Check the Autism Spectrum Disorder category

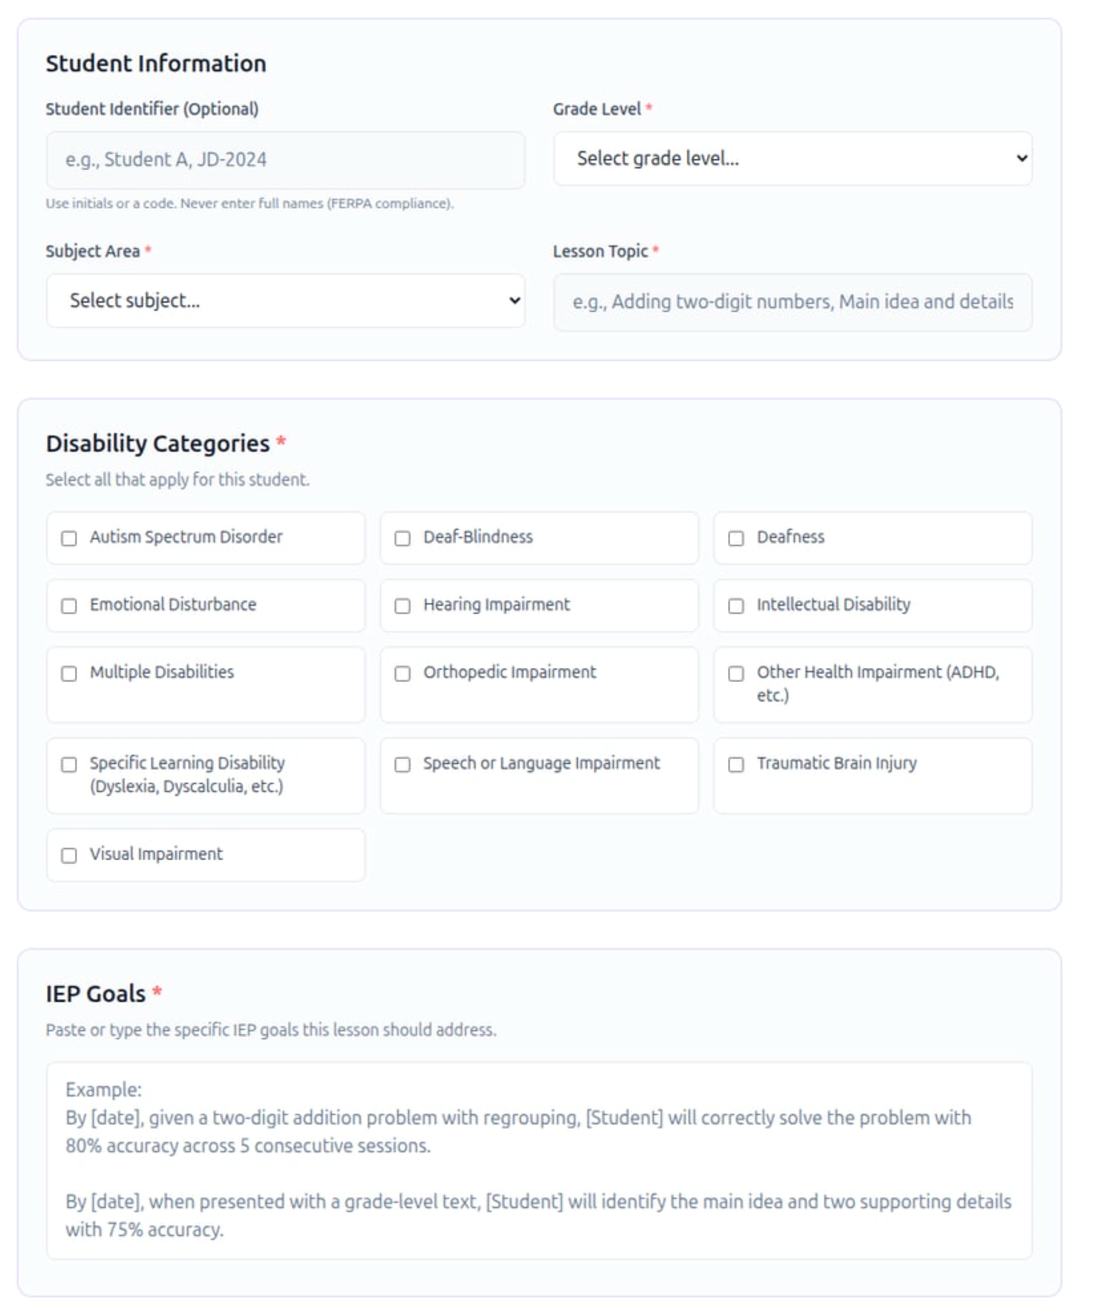[x=69, y=538]
